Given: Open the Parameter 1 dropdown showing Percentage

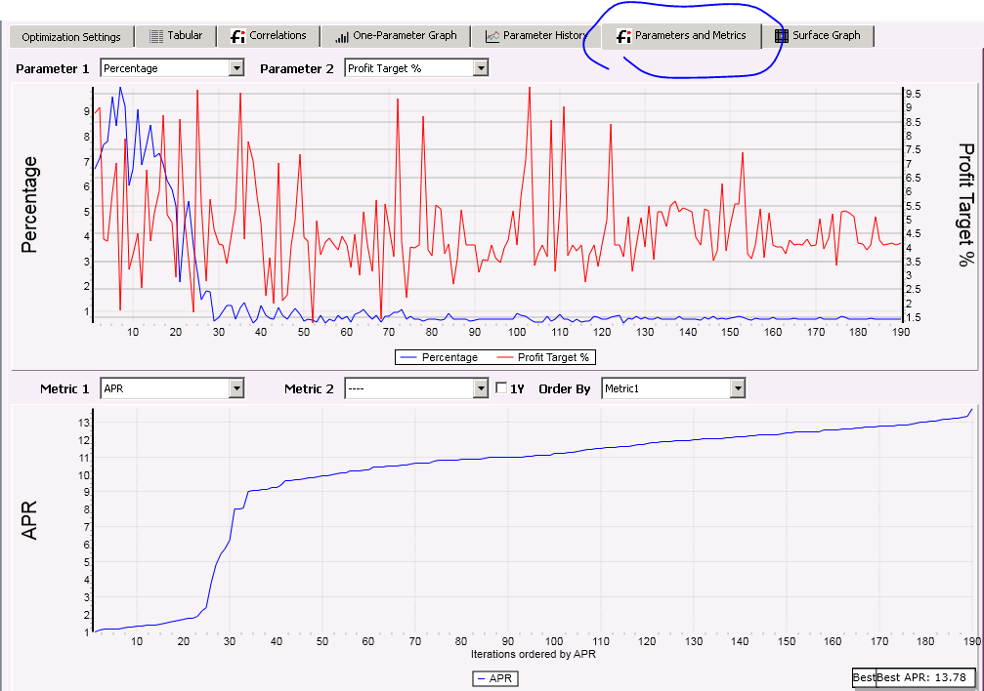Looking at the screenshot, I should tap(235, 67).
